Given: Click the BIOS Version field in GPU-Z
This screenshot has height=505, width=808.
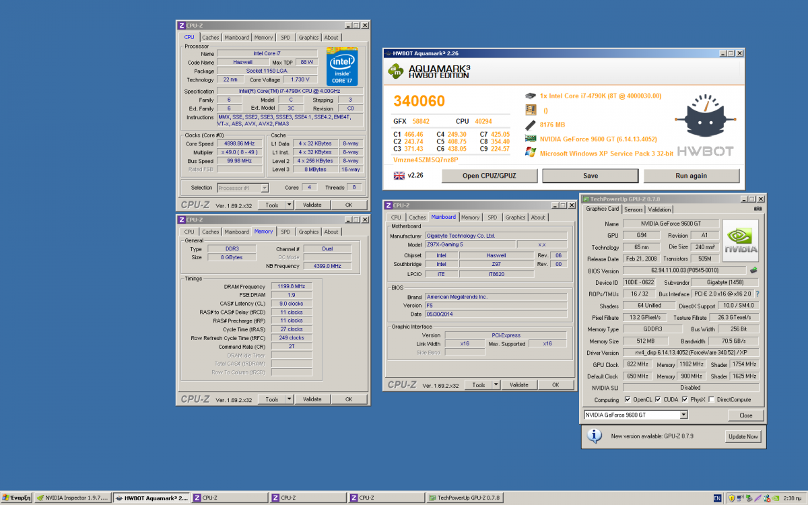Looking at the screenshot, I should coord(685,271).
